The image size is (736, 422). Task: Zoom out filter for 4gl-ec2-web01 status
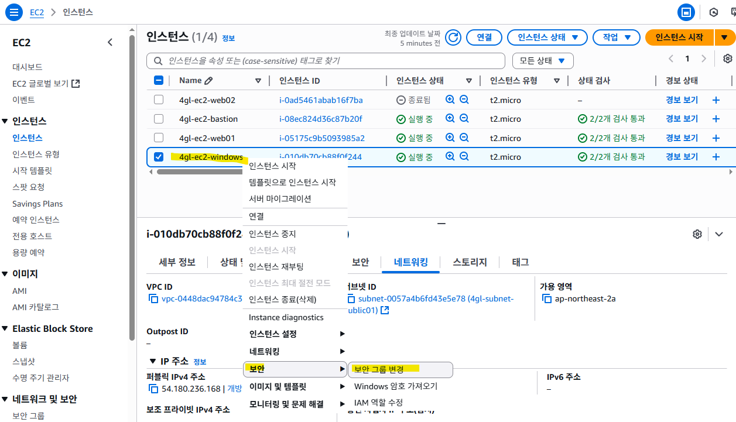coord(464,138)
